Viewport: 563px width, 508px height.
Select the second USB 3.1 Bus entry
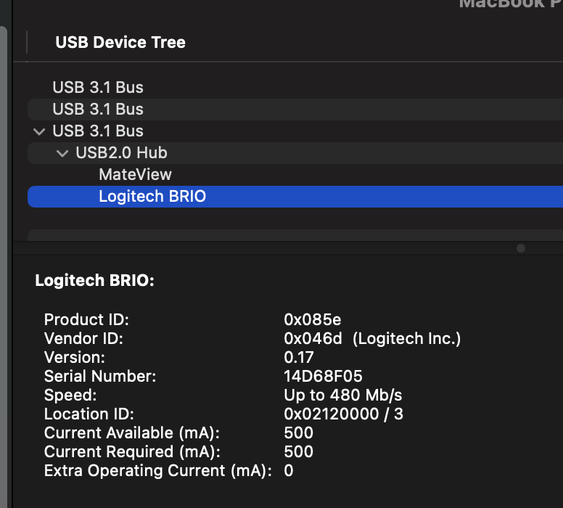click(x=98, y=110)
